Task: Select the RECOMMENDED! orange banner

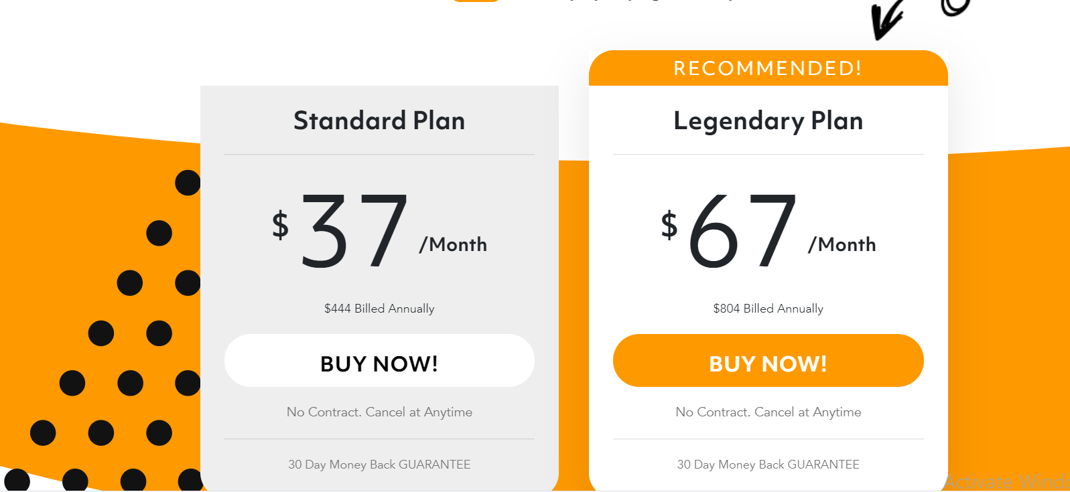Action: pyautogui.click(x=768, y=68)
